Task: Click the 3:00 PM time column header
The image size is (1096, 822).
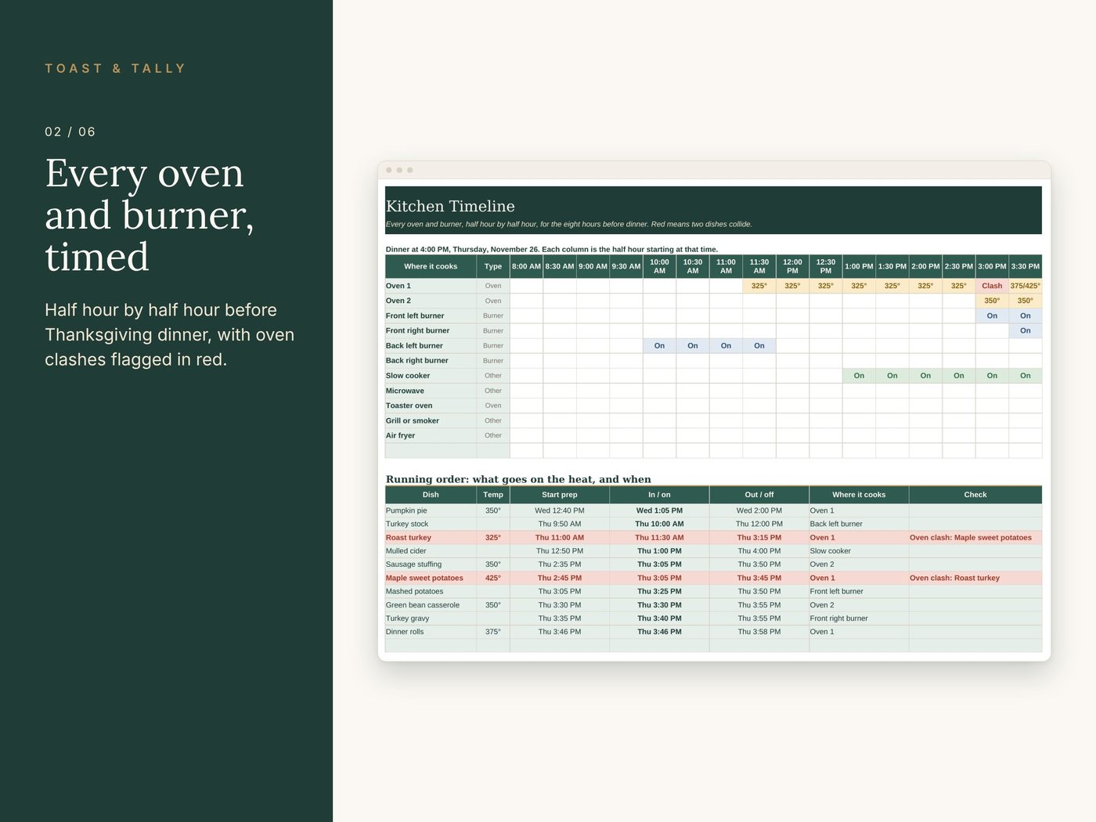Action: 992,266
